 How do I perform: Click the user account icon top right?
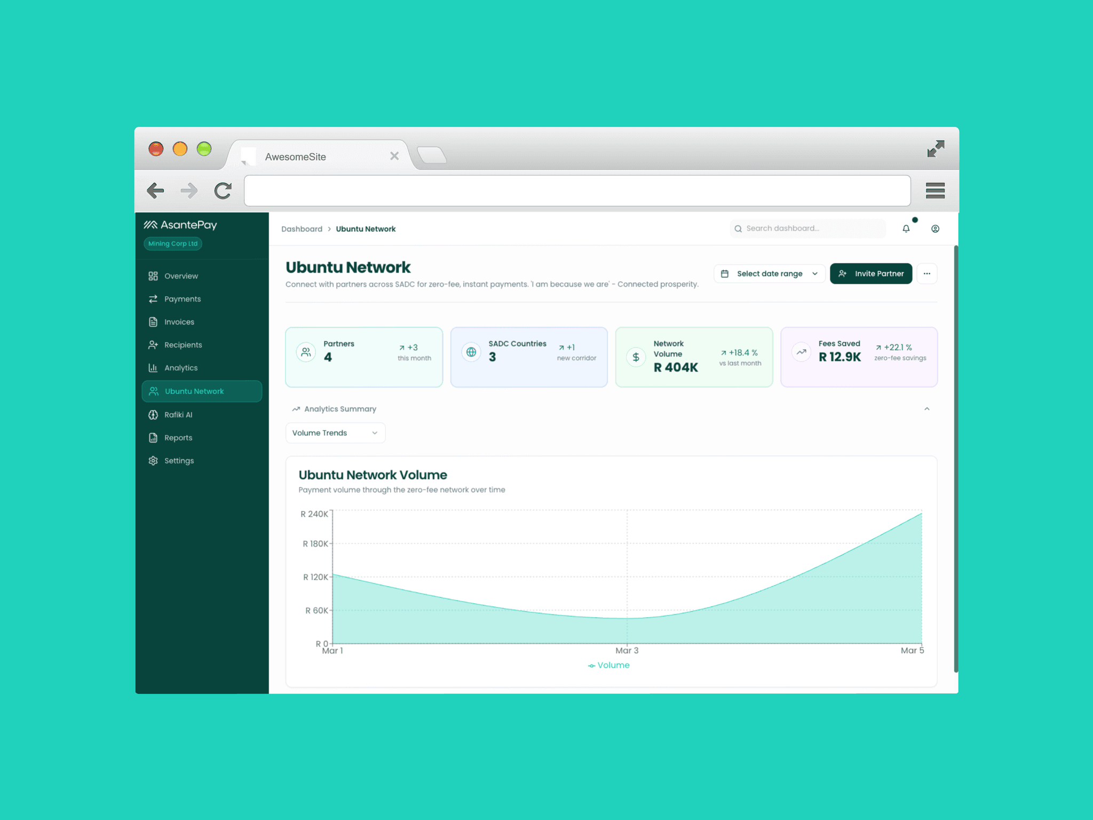point(935,228)
